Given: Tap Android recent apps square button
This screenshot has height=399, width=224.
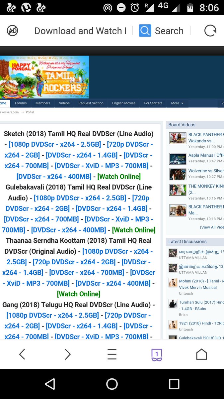Looking at the screenshot, I should [x=174, y=384].
